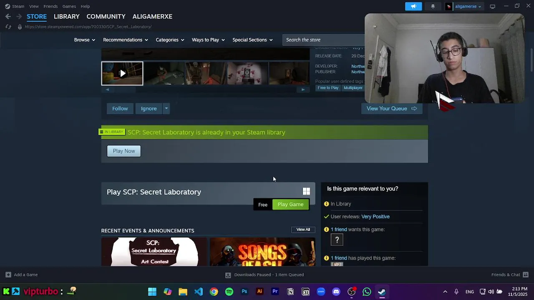Open Microsoft Copilot from the taskbar

[x=167, y=292]
